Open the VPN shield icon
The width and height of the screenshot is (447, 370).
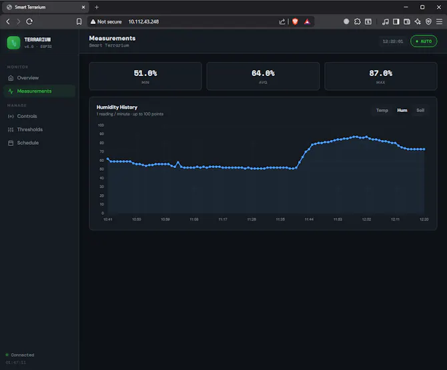coord(428,21)
